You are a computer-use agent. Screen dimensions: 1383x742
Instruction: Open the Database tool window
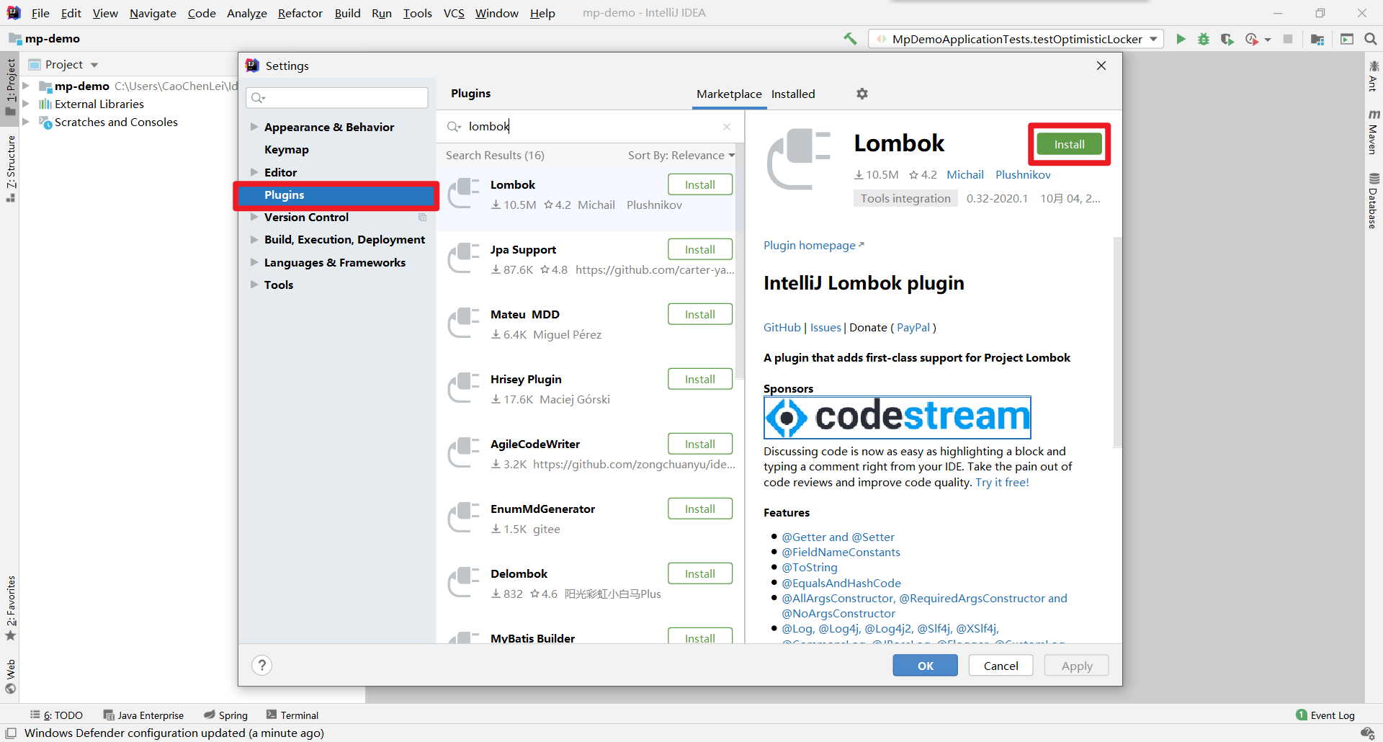click(x=1373, y=201)
